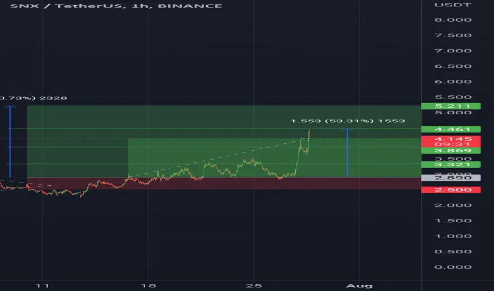Click the 2.000 price axis tick

[453, 205]
